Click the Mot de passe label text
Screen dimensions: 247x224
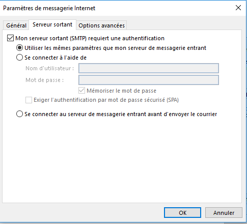[44, 80]
